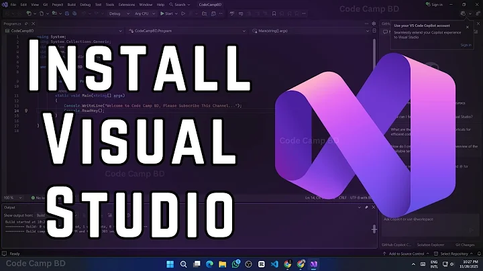Switch to the Git Changes tab
The height and width of the screenshot is (271, 483).
click(465, 245)
